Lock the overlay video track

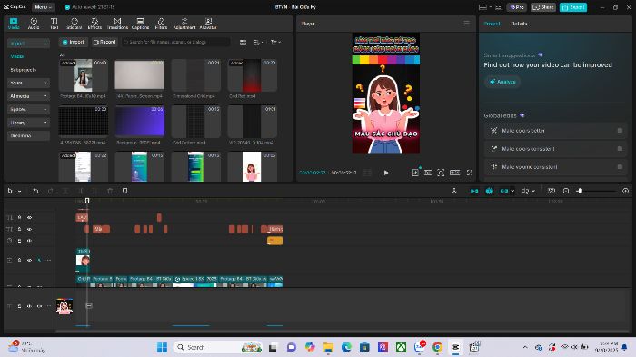pyautogui.click(x=19, y=260)
